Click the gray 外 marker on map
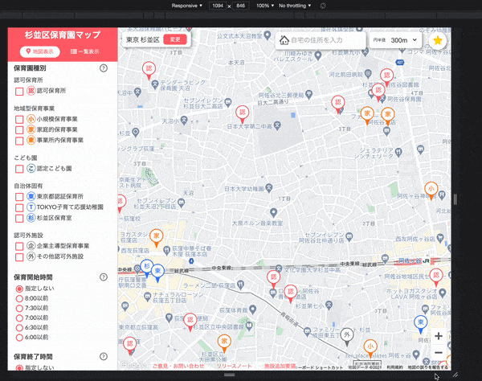 tap(347, 337)
